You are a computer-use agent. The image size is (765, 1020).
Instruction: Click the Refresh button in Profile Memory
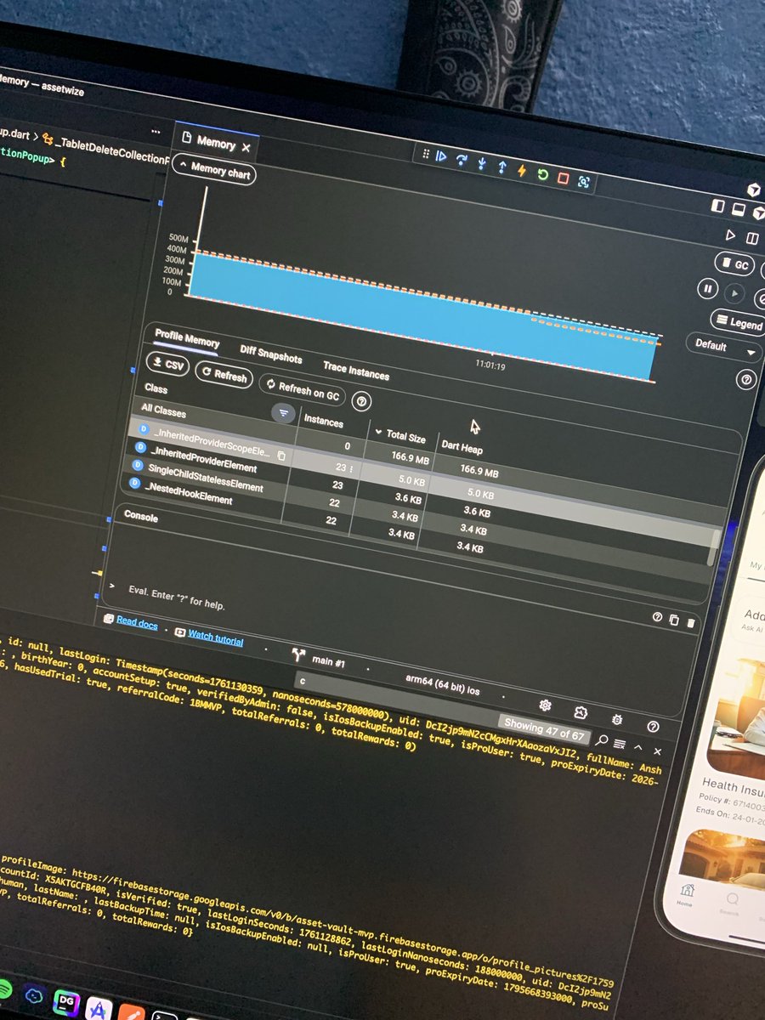tap(224, 375)
